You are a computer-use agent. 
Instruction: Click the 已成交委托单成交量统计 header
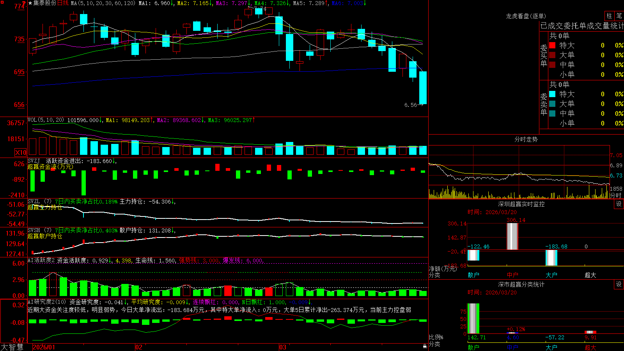point(582,26)
